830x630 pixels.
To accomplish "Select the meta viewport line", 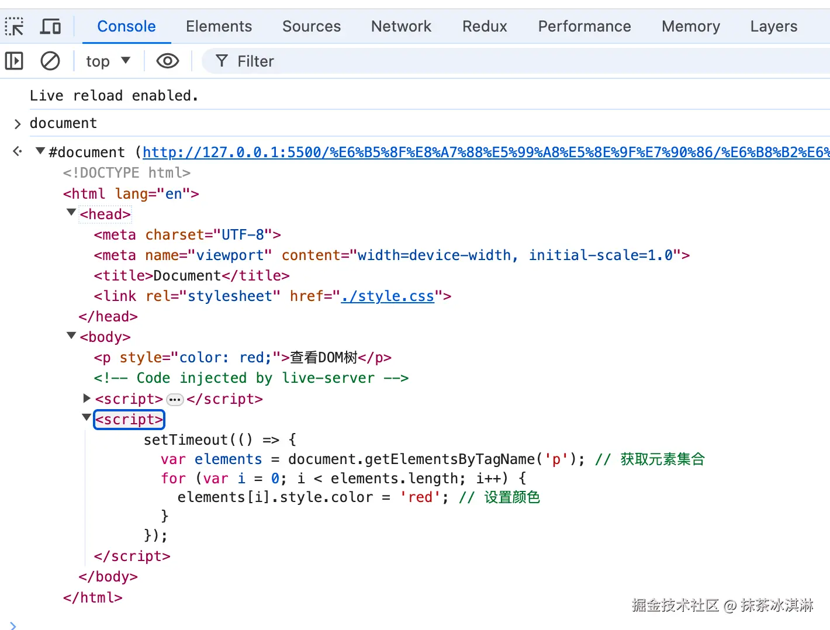I will [x=392, y=255].
